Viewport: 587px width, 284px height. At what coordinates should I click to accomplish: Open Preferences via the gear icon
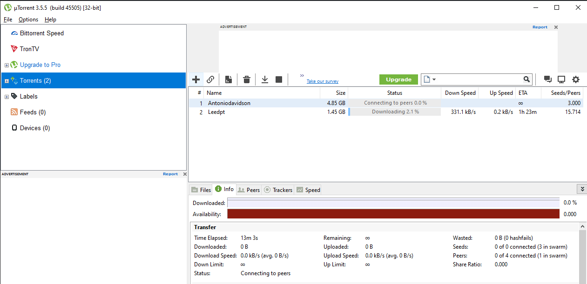(576, 79)
